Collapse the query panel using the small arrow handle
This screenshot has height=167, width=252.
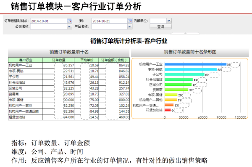[x=185, y=33]
